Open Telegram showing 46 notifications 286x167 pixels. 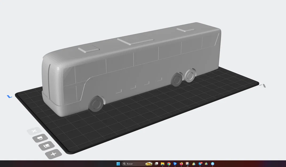pyautogui.click(x=200, y=164)
